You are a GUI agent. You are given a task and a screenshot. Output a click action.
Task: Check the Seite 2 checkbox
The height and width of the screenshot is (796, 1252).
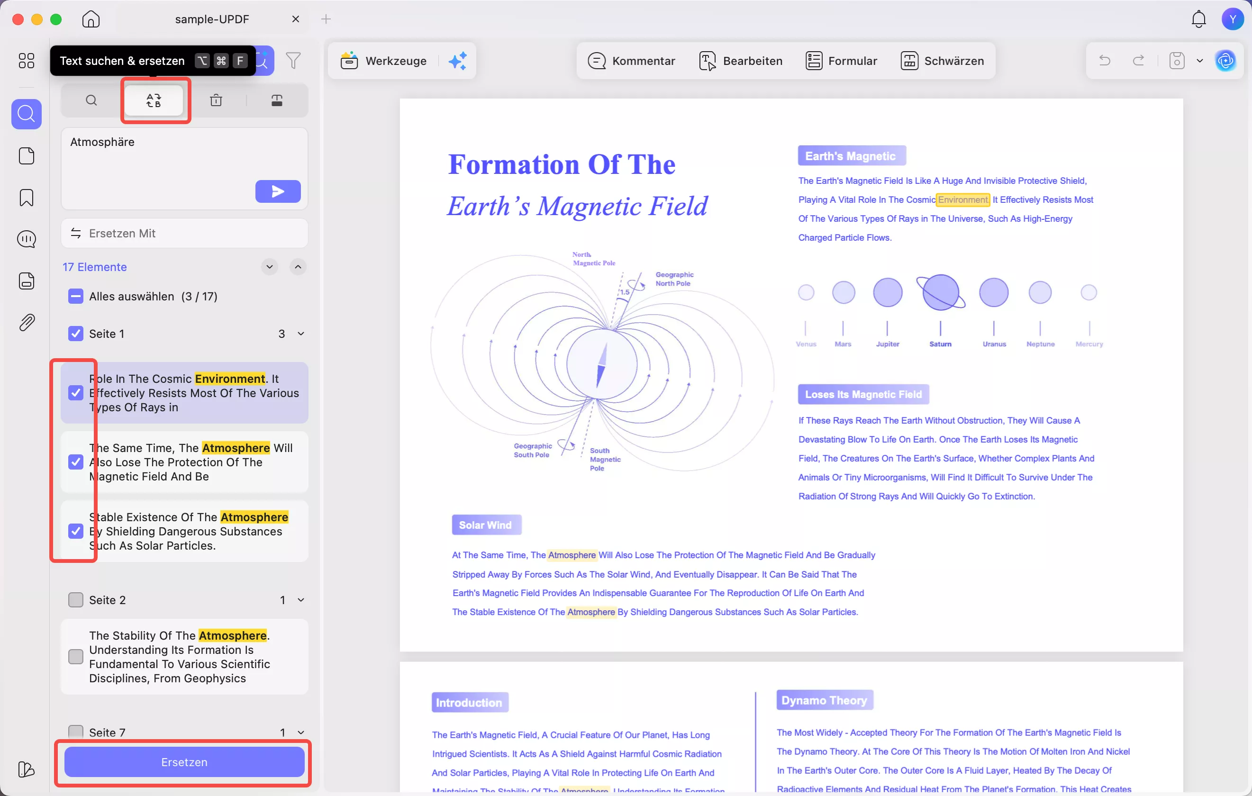pos(76,600)
